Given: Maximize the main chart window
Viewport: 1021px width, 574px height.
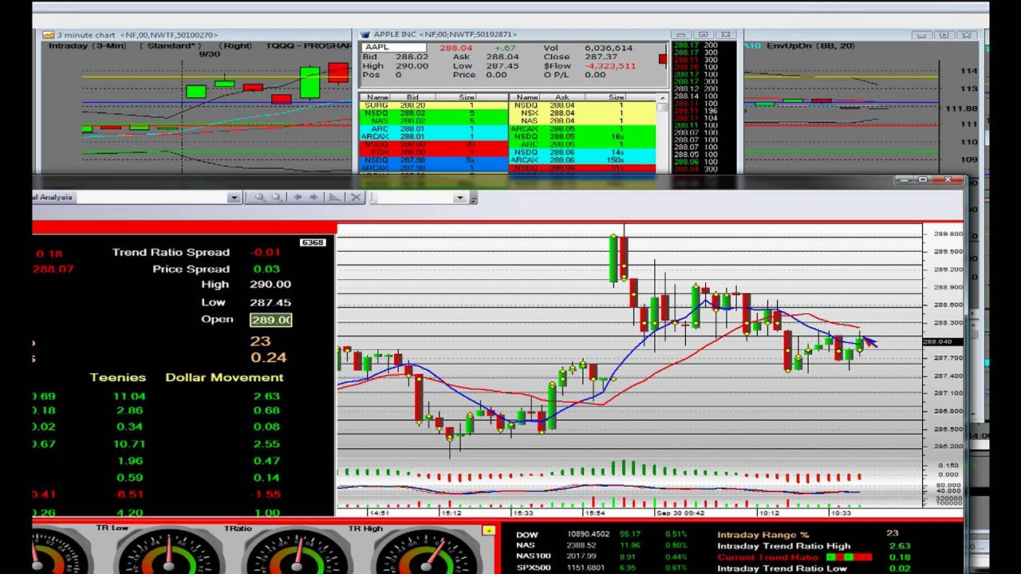Looking at the screenshot, I should coord(924,180).
